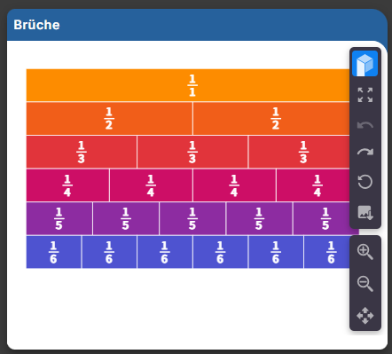Screen dimensions: 392x354
Task: Reset the view with the circular arrow icon
Action: click(365, 181)
